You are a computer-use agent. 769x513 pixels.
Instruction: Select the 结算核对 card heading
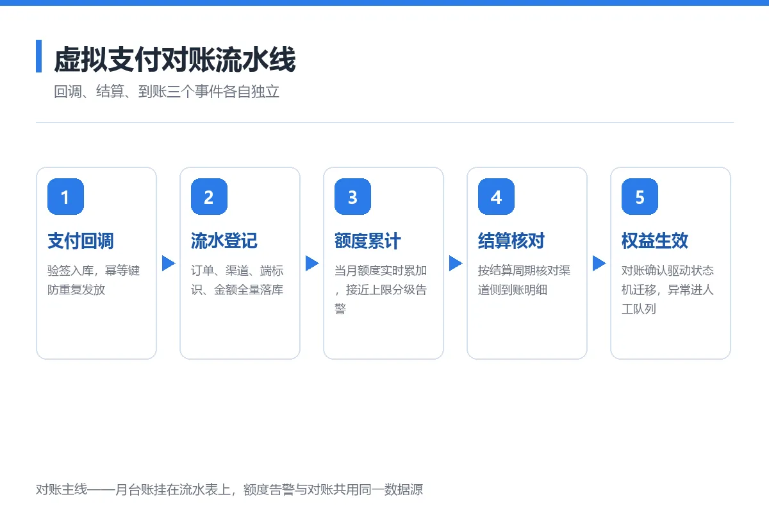(x=511, y=241)
